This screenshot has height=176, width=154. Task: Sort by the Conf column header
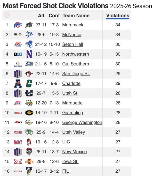tap(54, 16)
